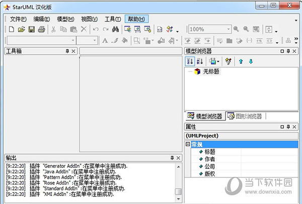Pin the 属性 panel

(x=288, y=127)
